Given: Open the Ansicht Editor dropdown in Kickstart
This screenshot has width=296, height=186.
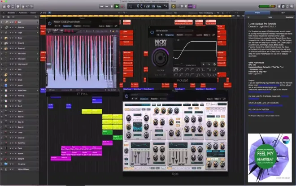Looking at the screenshot, I should point(206,35).
